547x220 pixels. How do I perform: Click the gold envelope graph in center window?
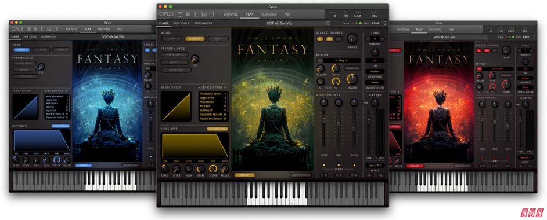[x=195, y=145]
